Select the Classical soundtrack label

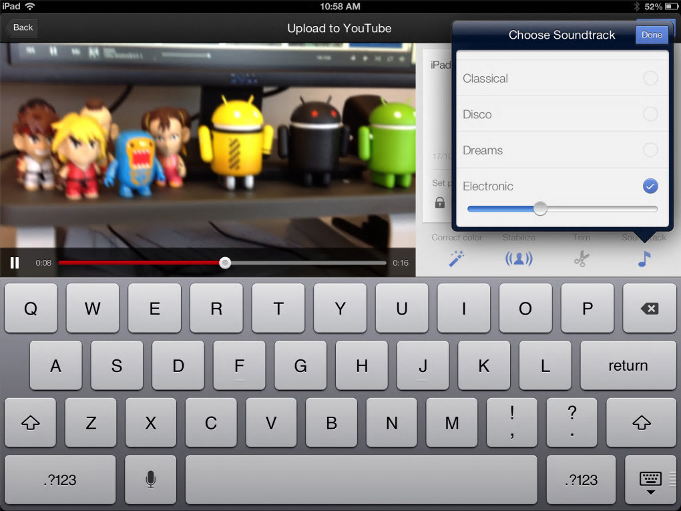[x=485, y=79]
